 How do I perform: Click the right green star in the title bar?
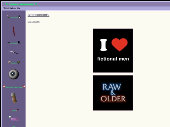[x=36, y=4]
